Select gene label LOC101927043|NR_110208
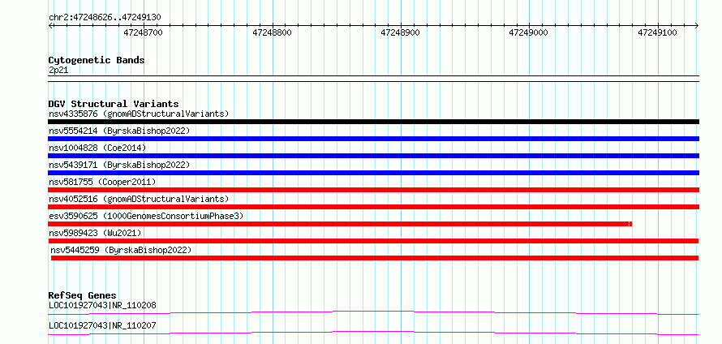722x344 pixels. click(x=102, y=305)
